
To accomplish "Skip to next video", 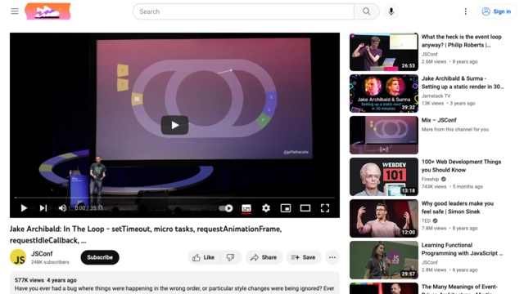I will (x=43, y=208).
